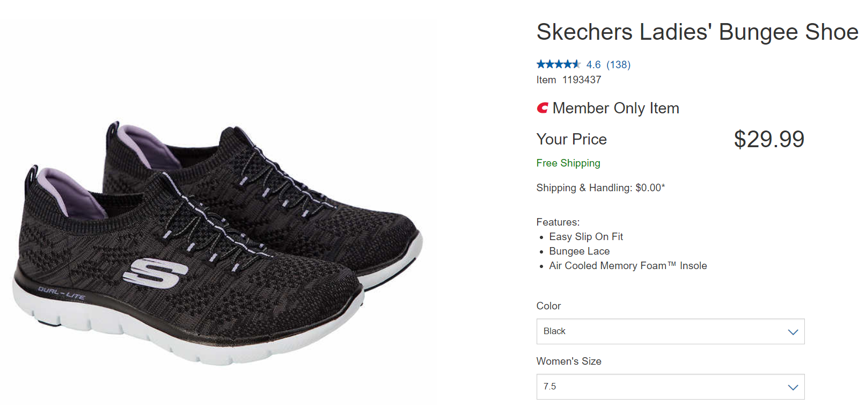The image size is (865, 405).
Task: Expand the Women's Size dropdown showing 7.5
Action: 670,387
